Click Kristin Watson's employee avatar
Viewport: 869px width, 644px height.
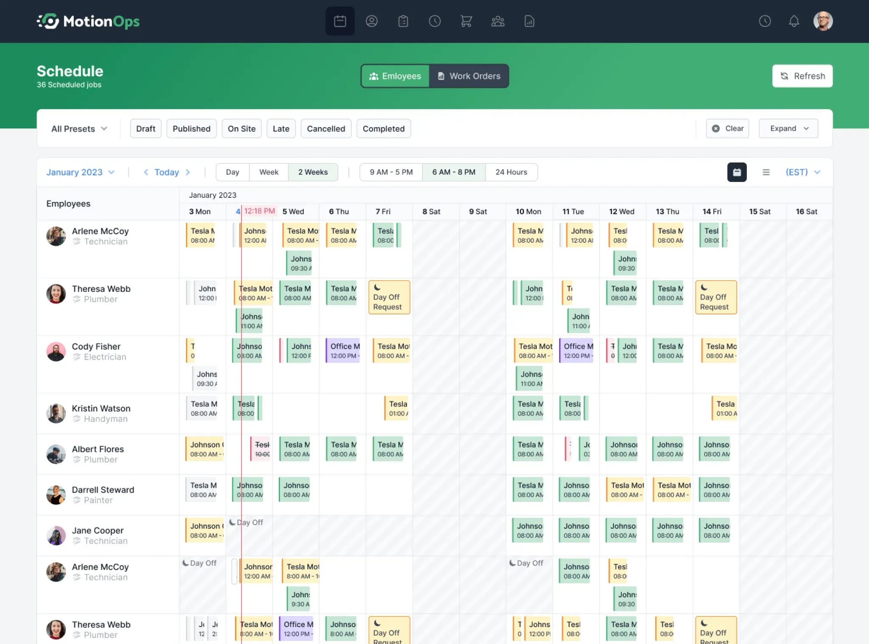coord(56,414)
